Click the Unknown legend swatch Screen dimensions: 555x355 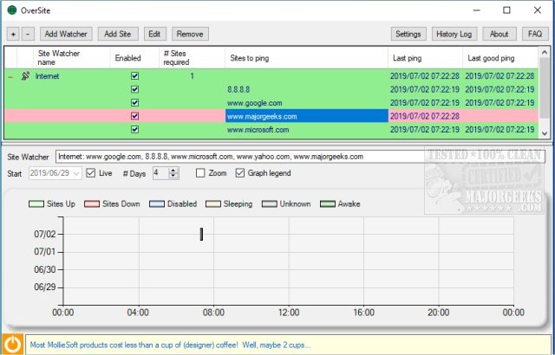click(270, 203)
